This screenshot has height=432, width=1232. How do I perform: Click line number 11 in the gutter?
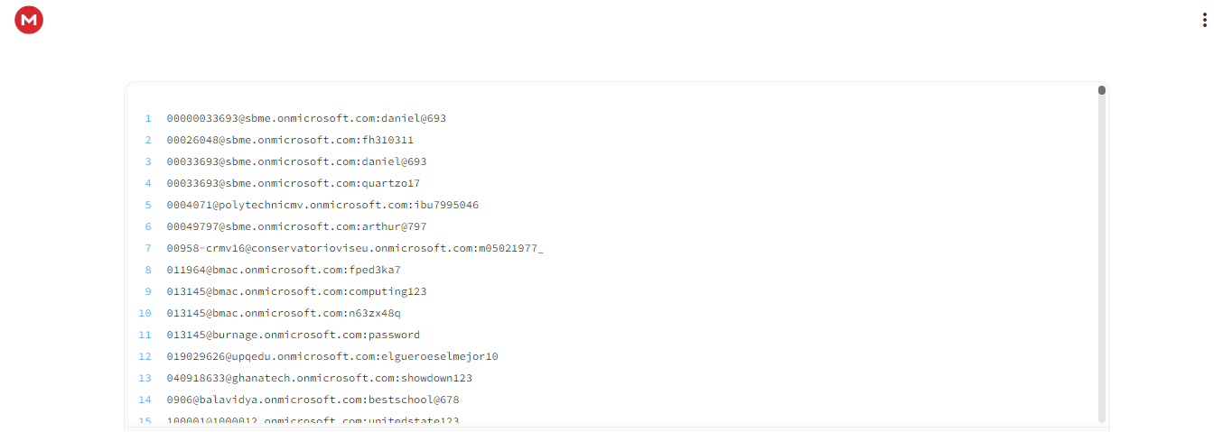(x=145, y=335)
